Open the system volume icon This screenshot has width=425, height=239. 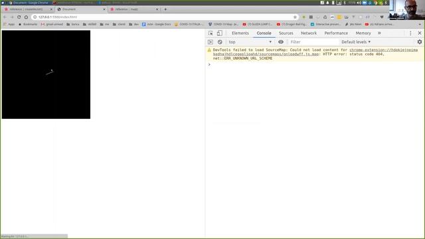click(x=359, y=3)
